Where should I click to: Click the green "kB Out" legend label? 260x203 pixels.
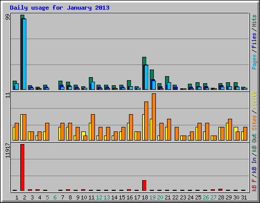pos(254,143)
